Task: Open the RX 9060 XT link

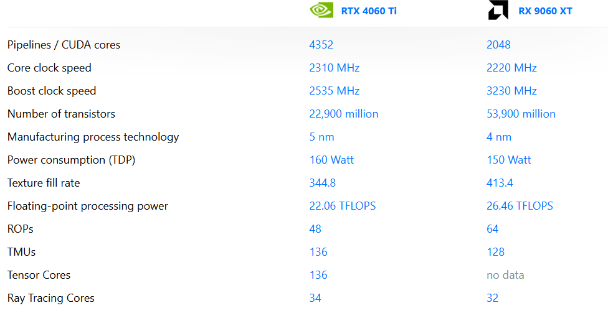Action: click(x=545, y=11)
